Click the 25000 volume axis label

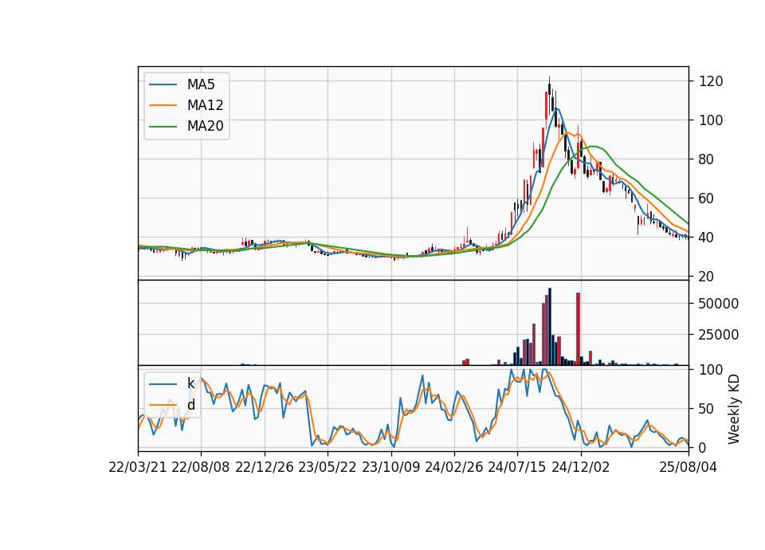coord(719,335)
